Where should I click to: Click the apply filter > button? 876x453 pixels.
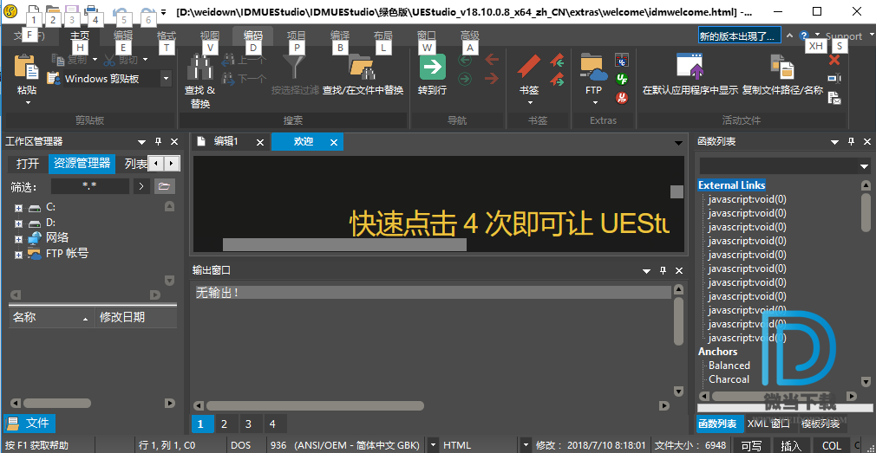[x=141, y=186]
